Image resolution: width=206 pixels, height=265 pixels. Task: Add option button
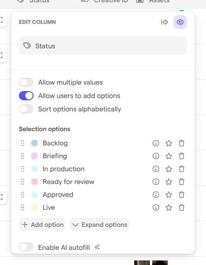[x=42, y=225]
